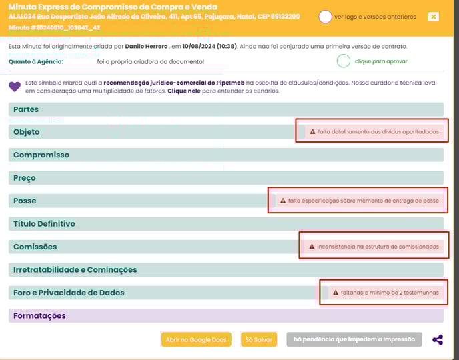The image size is (459, 360).
Task: Click the testemunhas warning triangle icon
Action: point(336,293)
